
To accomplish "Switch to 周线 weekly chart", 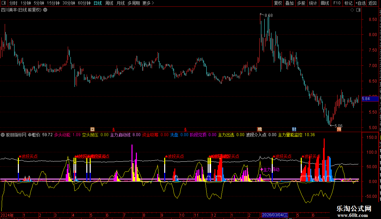I will pyautogui.click(x=109, y=3).
